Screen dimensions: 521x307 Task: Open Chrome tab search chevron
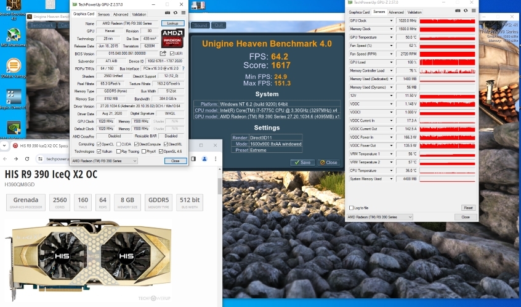(x=4, y=145)
